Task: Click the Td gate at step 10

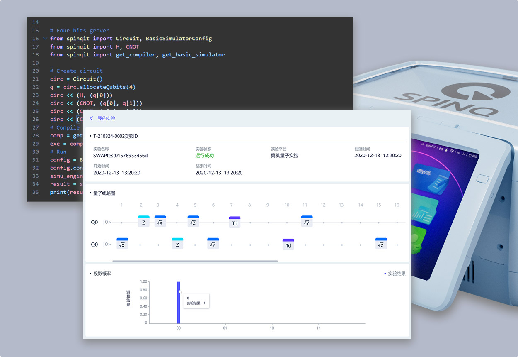Action: 288,245
